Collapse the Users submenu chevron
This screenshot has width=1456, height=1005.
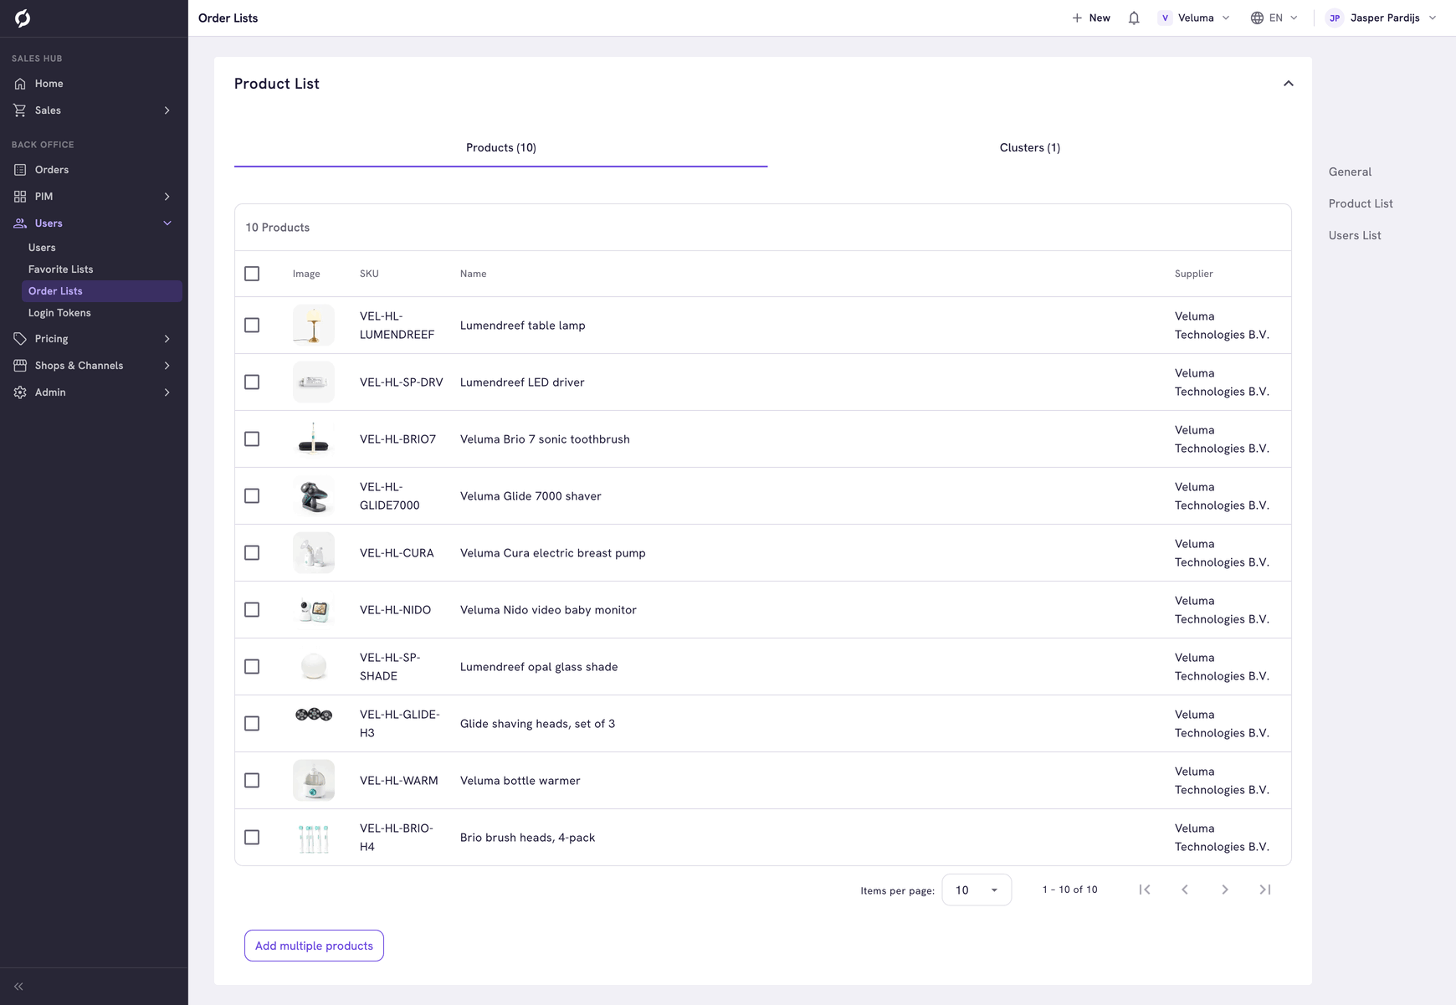pyautogui.click(x=167, y=223)
